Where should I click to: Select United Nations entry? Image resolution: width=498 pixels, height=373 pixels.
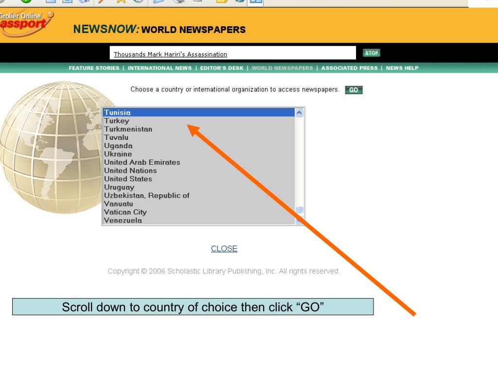point(199,170)
